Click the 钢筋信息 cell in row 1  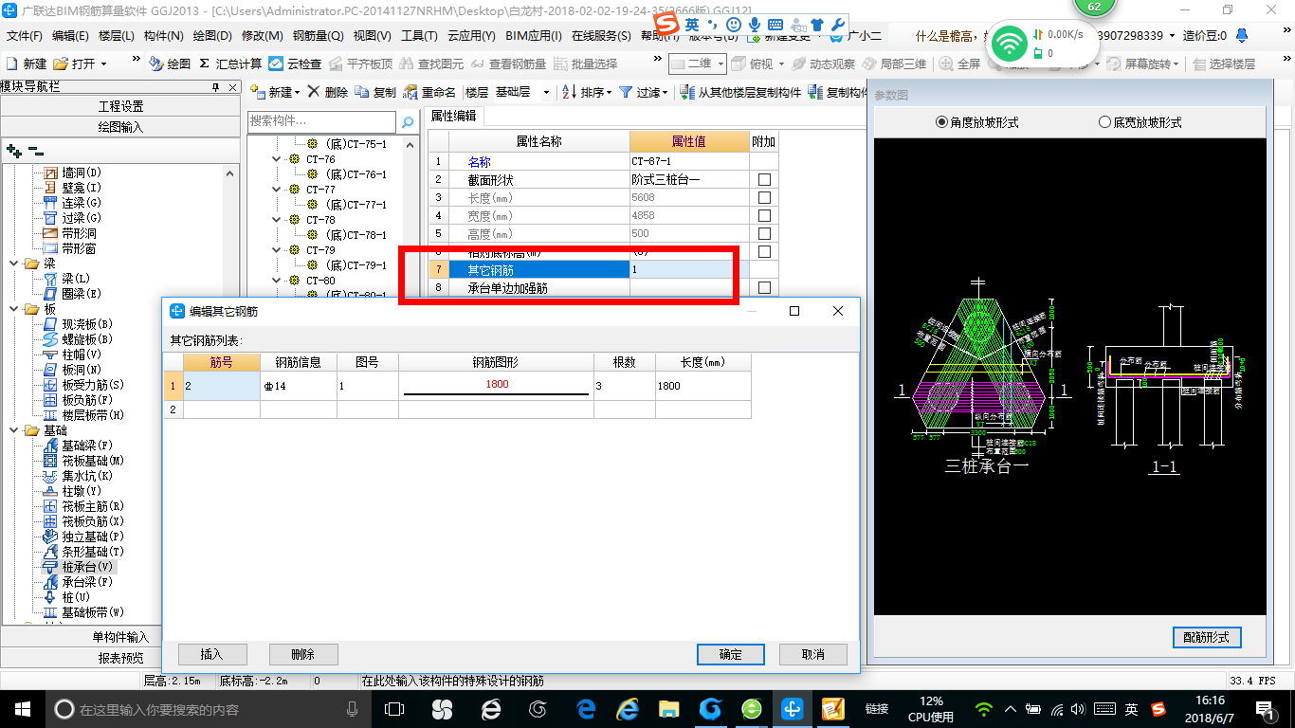point(299,386)
